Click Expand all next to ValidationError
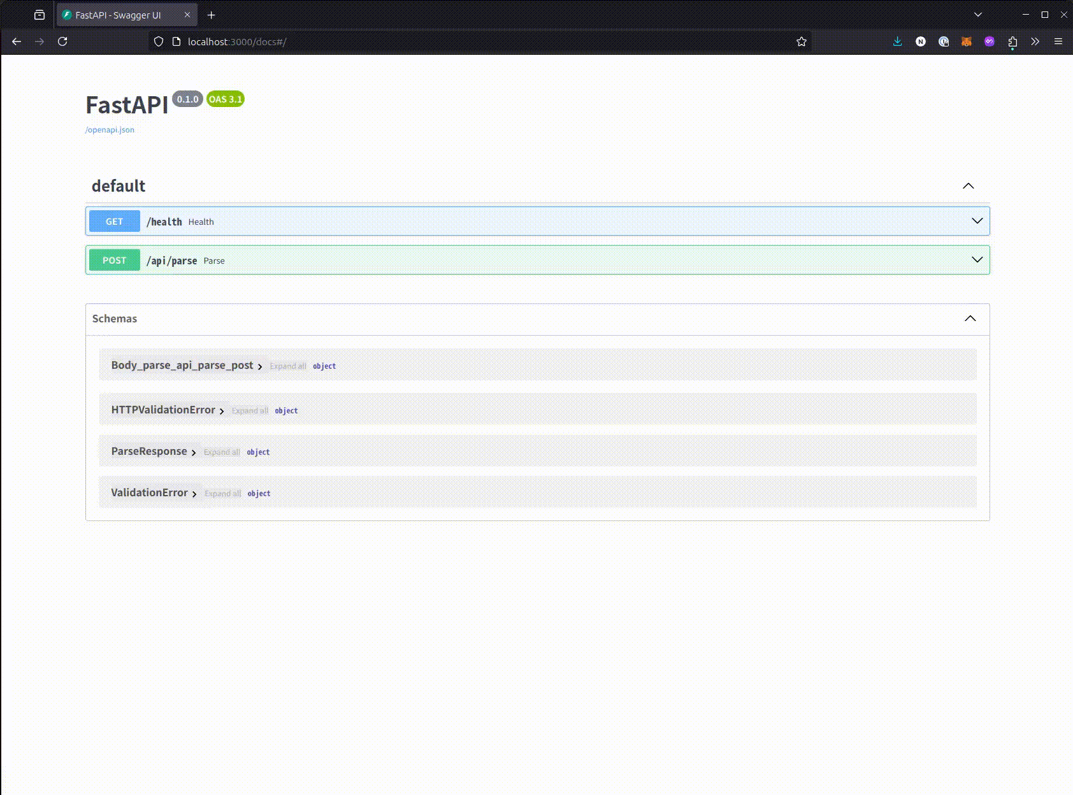1073x795 pixels. [222, 494]
